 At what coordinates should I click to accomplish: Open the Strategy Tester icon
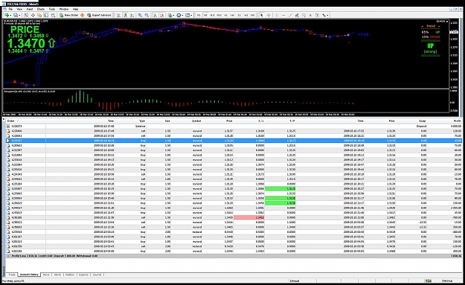click(x=53, y=15)
